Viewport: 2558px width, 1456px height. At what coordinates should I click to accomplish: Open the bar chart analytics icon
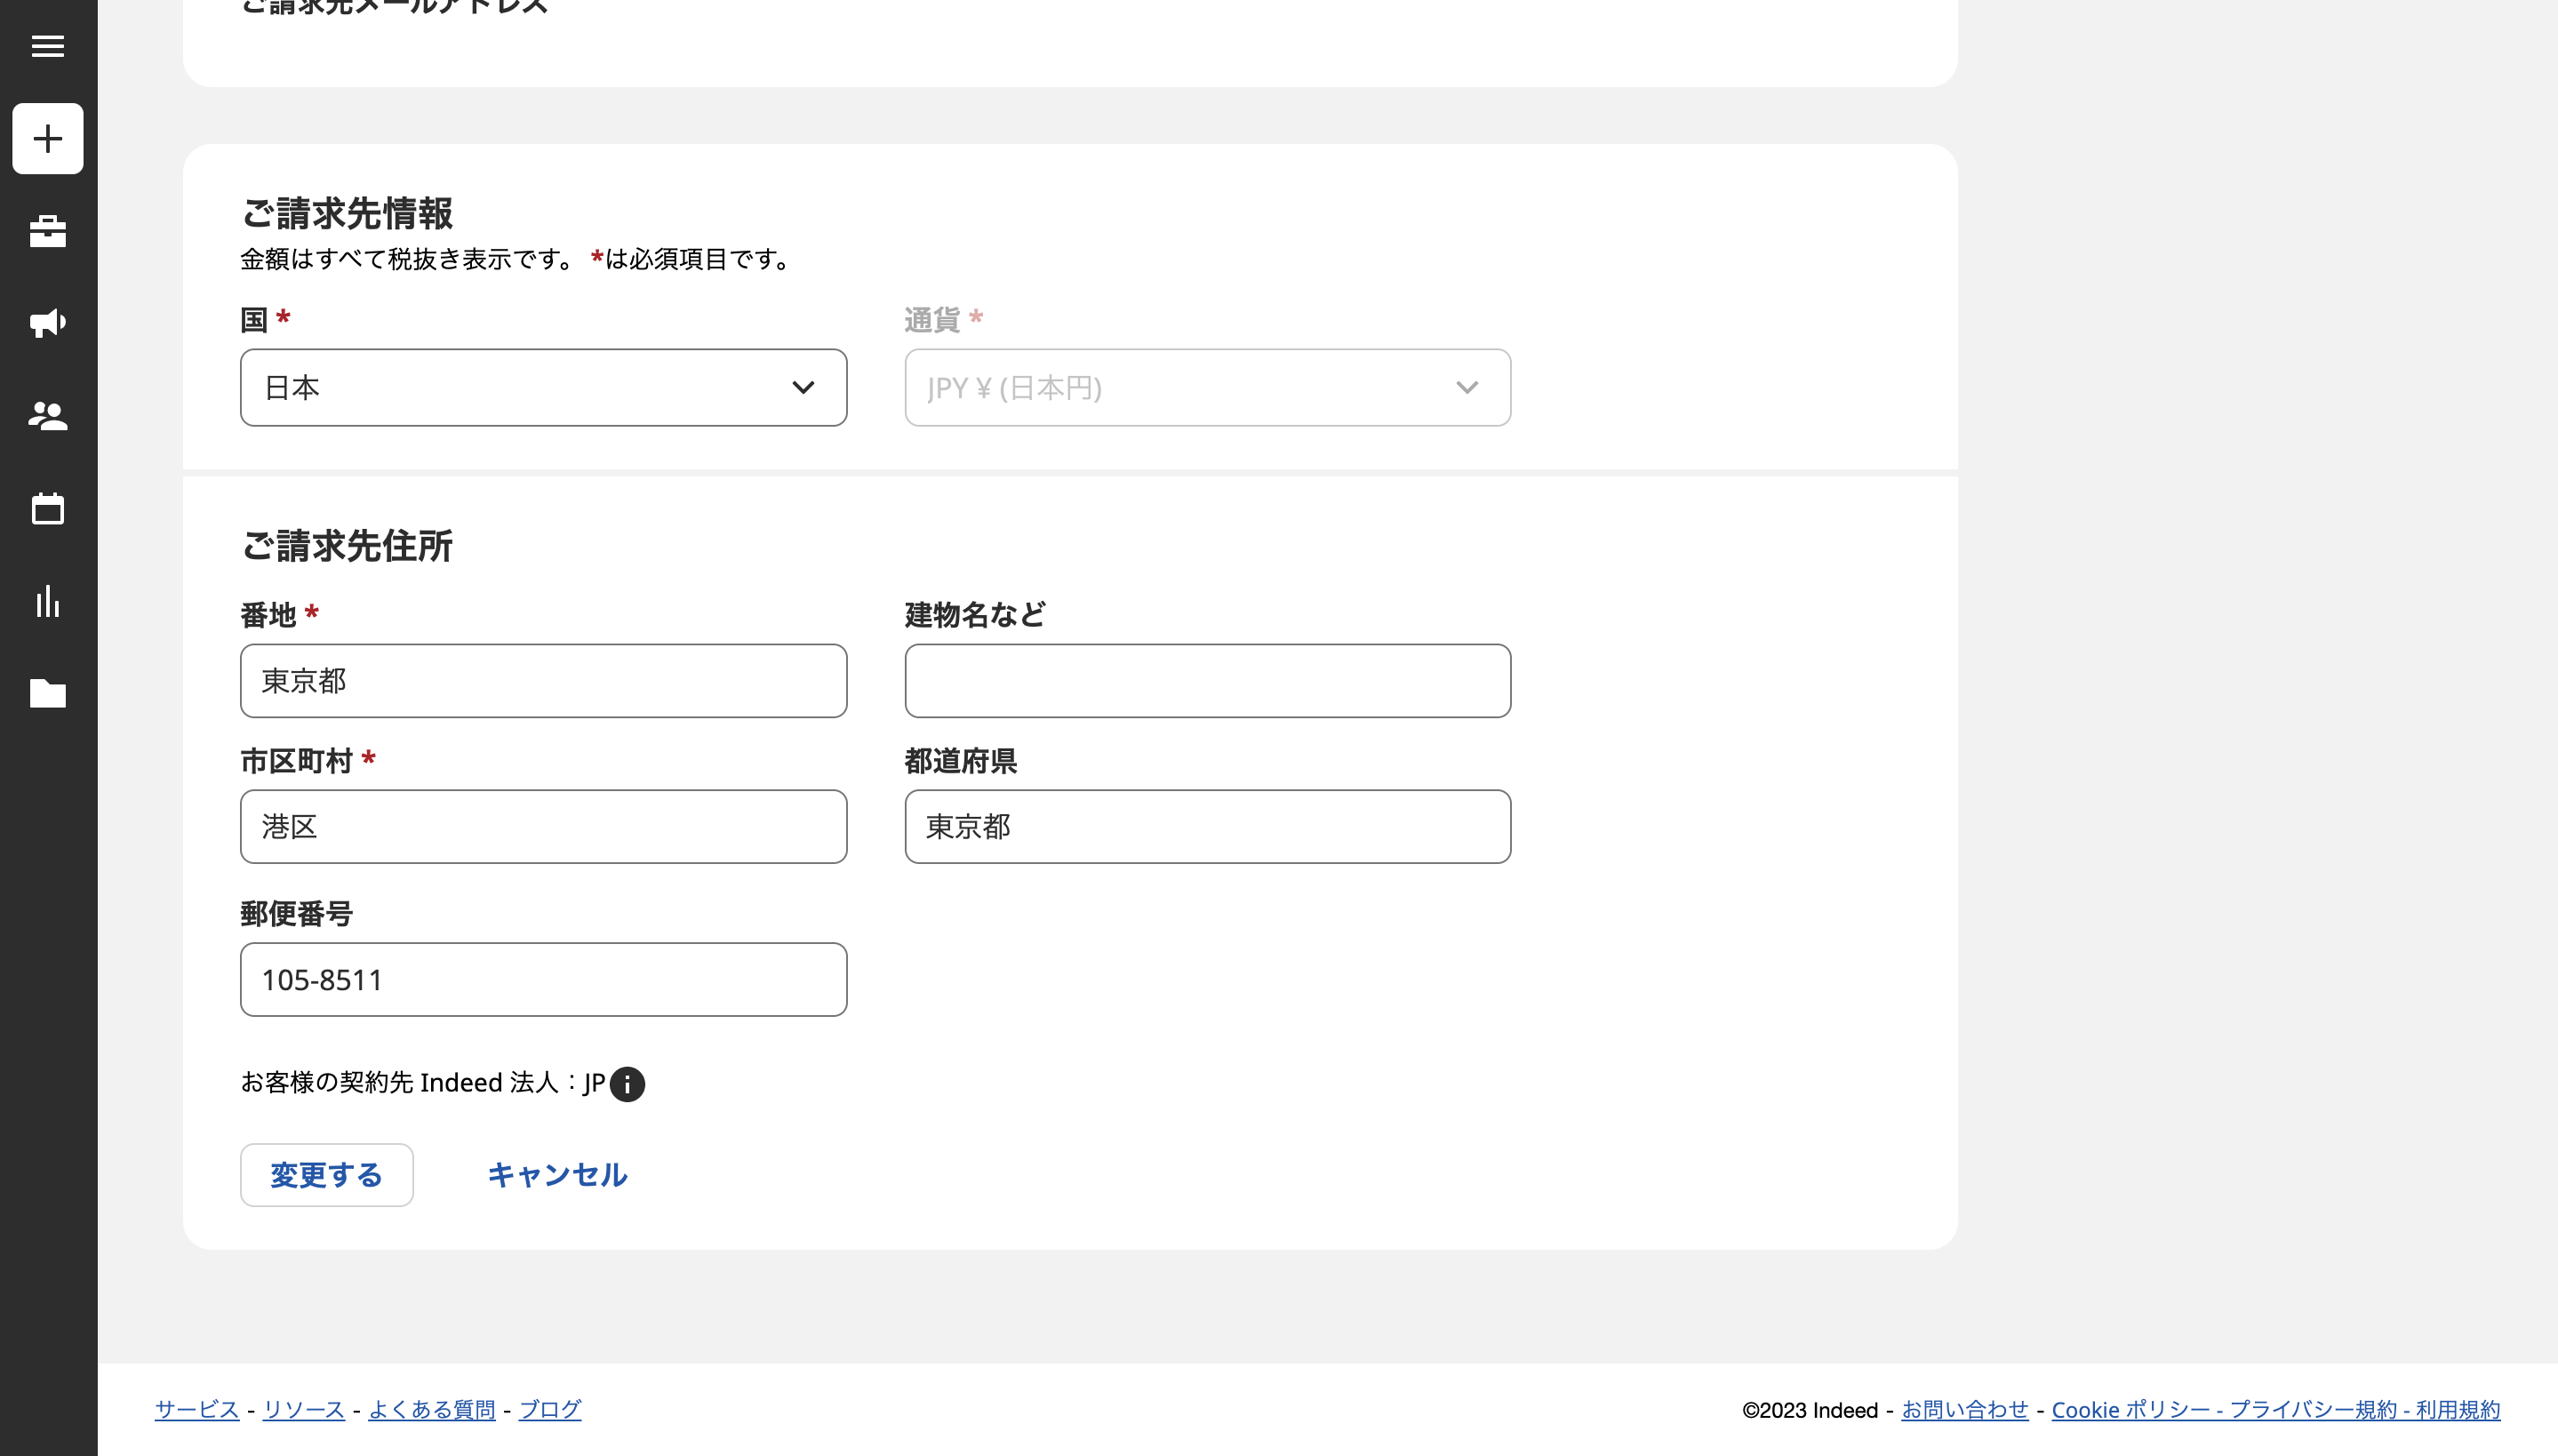(47, 601)
